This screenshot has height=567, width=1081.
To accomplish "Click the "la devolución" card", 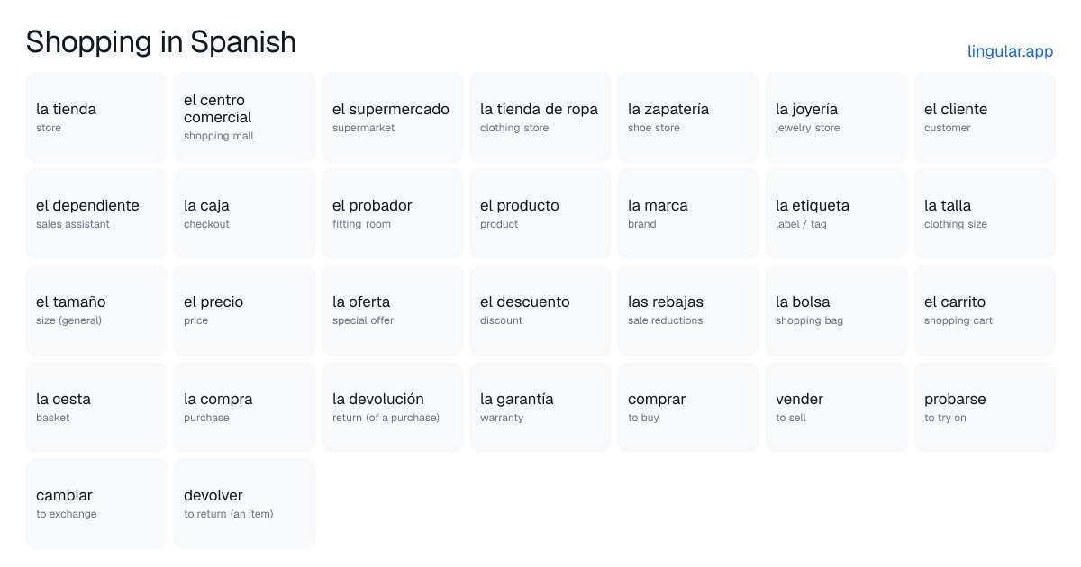I will [393, 407].
